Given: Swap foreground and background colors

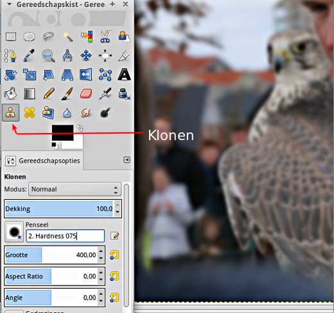Looking at the screenshot, I should click(x=80, y=128).
